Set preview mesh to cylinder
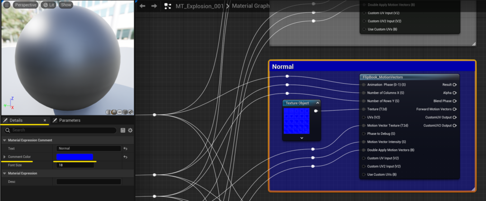486x201 pixels. click(109, 112)
